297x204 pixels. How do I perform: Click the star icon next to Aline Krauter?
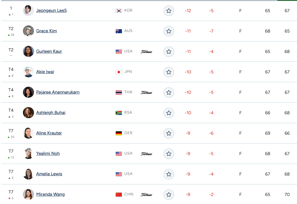coord(169,133)
